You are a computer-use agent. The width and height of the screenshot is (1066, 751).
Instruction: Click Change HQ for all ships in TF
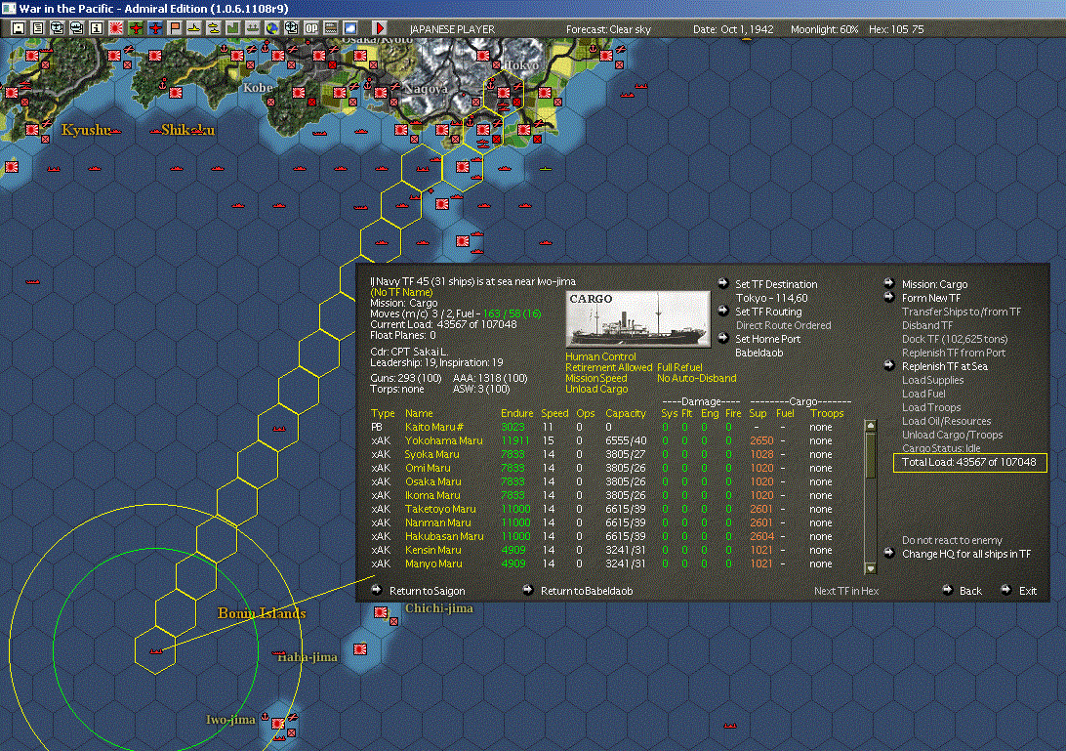point(966,554)
